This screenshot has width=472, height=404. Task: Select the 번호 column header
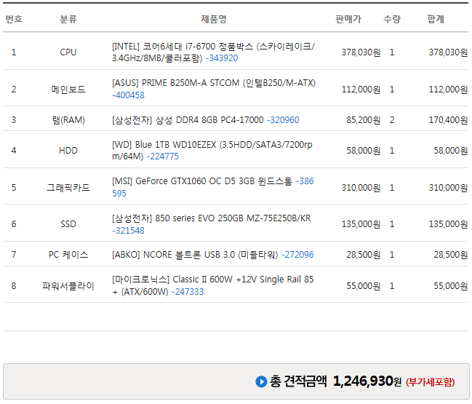14,19
